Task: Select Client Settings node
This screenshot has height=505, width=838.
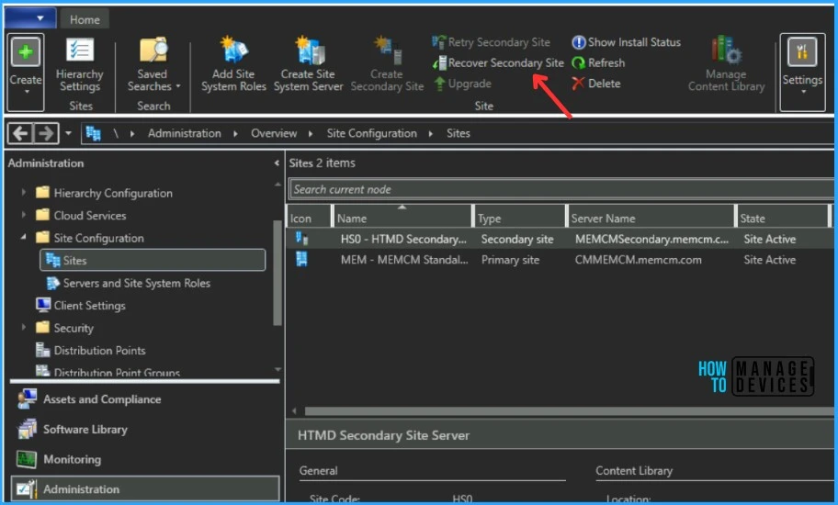Action: (81, 306)
